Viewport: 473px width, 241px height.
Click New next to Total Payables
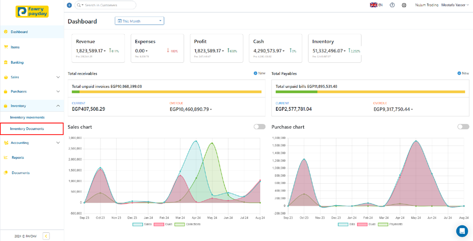463,73
